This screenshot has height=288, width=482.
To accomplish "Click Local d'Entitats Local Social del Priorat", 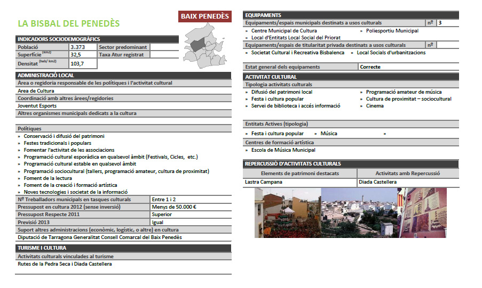I will 296,38.
